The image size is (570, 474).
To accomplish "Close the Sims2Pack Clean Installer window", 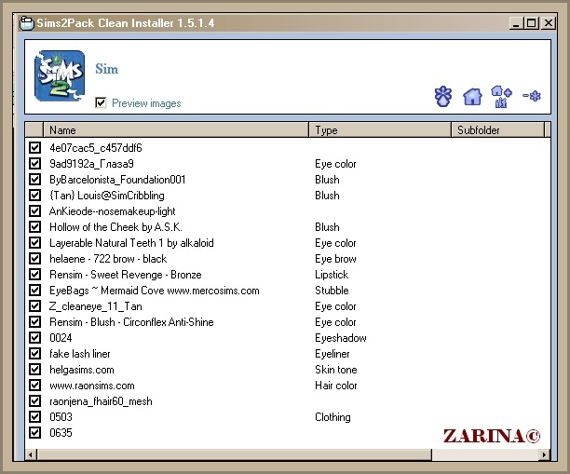I will click(549, 23).
